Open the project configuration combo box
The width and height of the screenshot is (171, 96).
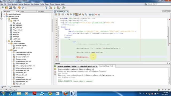click(x=35, y=8)
